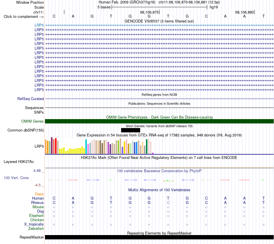This screenshot has width=274, height=244.
Task: Click the 'Common dbSNP(155)' track label
Action: click(26, 130)
